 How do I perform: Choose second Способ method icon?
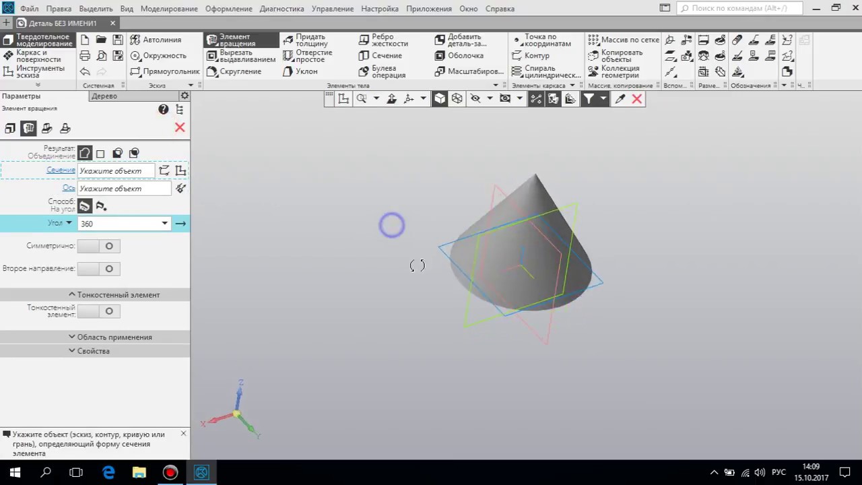[x=101, y=206]
